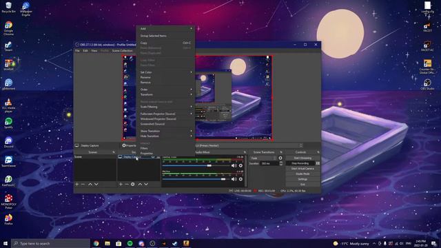Open the File menu in OBS
The width and height of the screenshot is (441, 248).
coord(77,50)
